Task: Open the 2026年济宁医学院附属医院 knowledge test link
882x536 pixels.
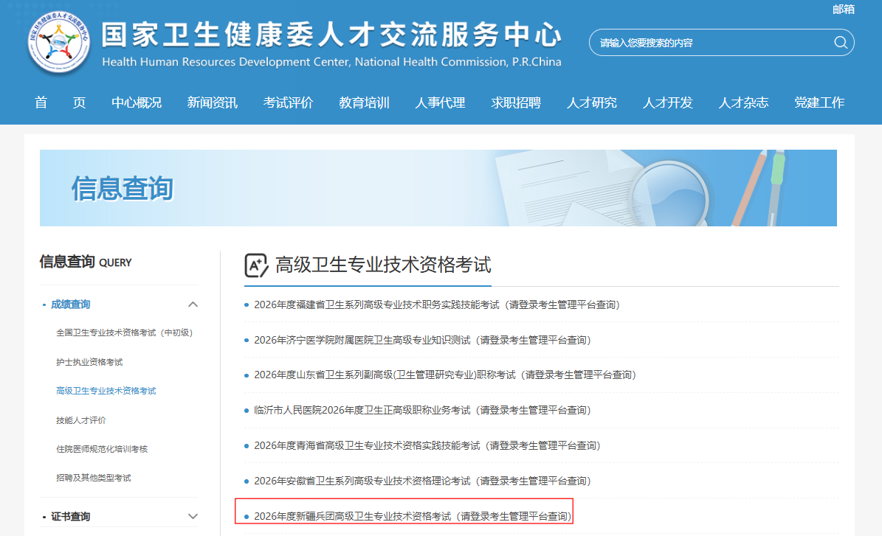Action: [422, 340]
